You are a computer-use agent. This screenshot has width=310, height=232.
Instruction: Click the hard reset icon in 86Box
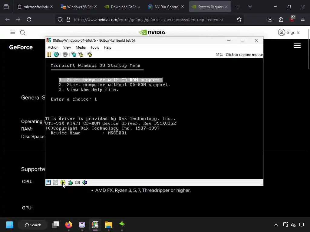[56, 54]
